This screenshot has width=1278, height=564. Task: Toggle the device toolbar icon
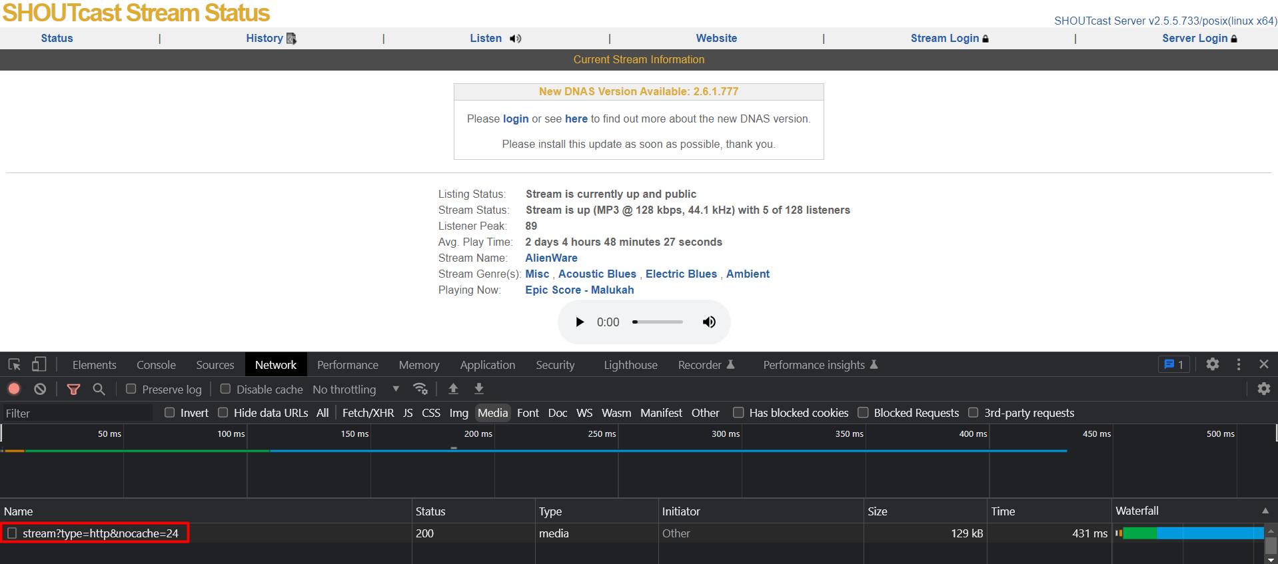[x=39, y=364]
